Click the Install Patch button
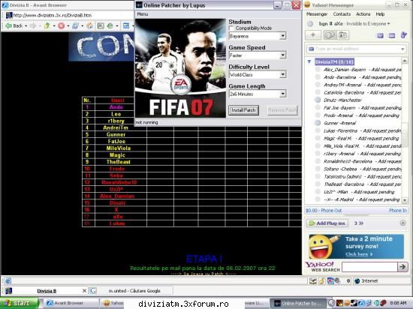This screenshot has height=309, width=413. [x=243, y=110]
